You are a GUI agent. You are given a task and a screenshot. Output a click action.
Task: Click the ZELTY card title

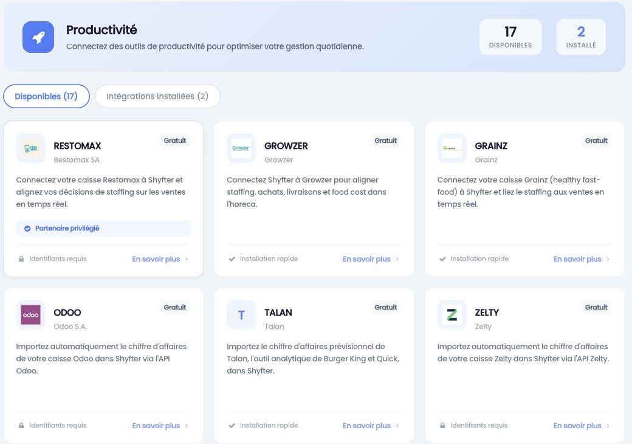[487, 313]
